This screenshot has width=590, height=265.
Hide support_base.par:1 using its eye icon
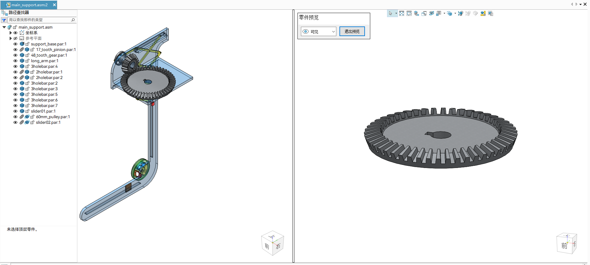click(15, 44)
